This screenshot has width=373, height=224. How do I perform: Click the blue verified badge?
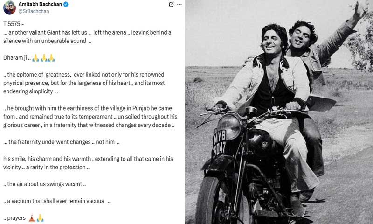click(x=66, y=5)
